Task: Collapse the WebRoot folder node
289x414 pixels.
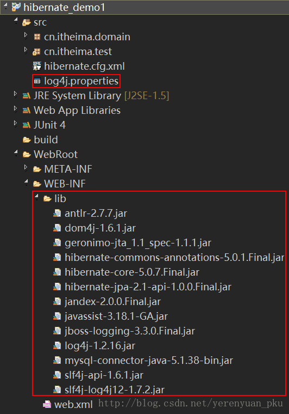Action: pyautogui.click(x=16, y=153)
